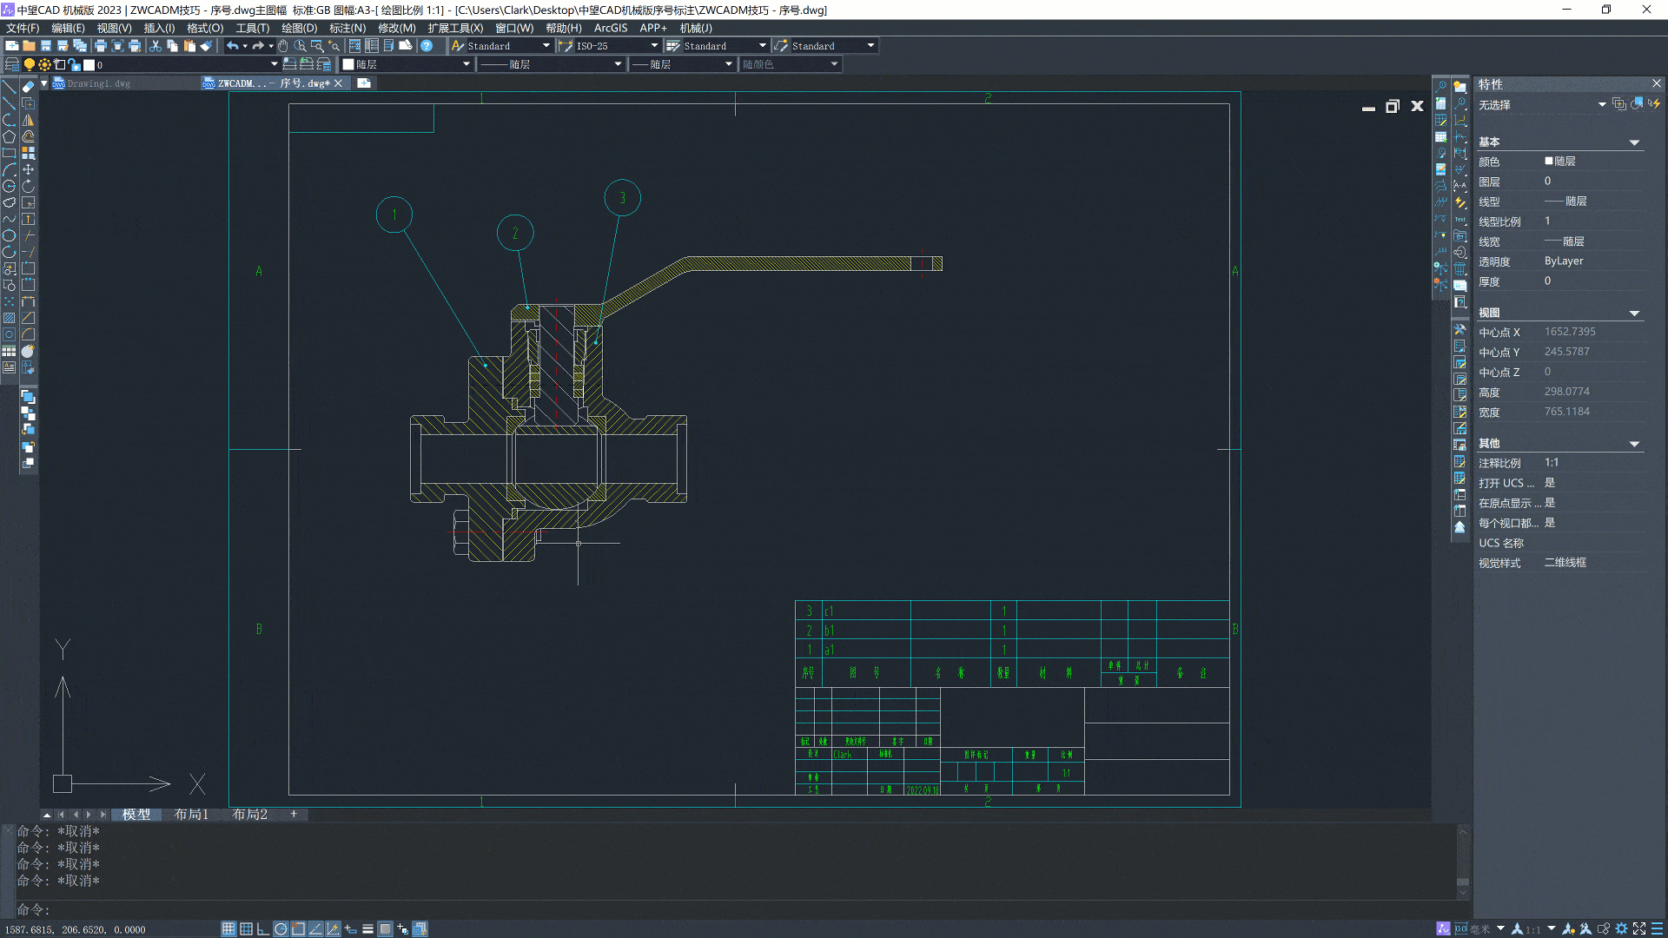Open the 无选择 selection dropdown
The height and width of the screenshot is (938, 1668).
point(1601,105)
